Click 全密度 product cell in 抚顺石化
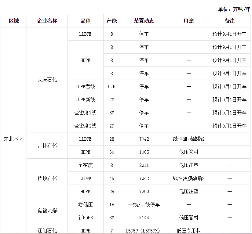252x234 pixels. (x=85, y=165)
